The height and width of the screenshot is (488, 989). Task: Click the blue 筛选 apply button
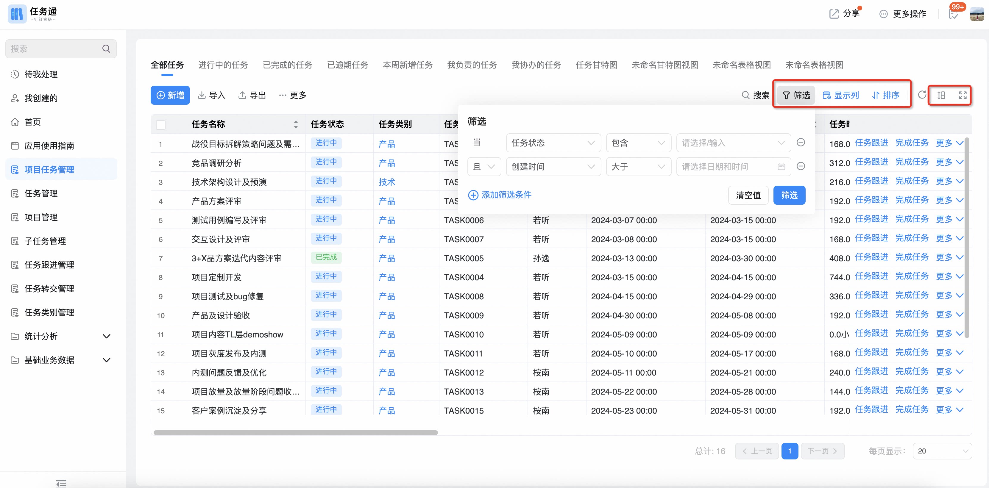pyautogui.click(x=789, y=195)
